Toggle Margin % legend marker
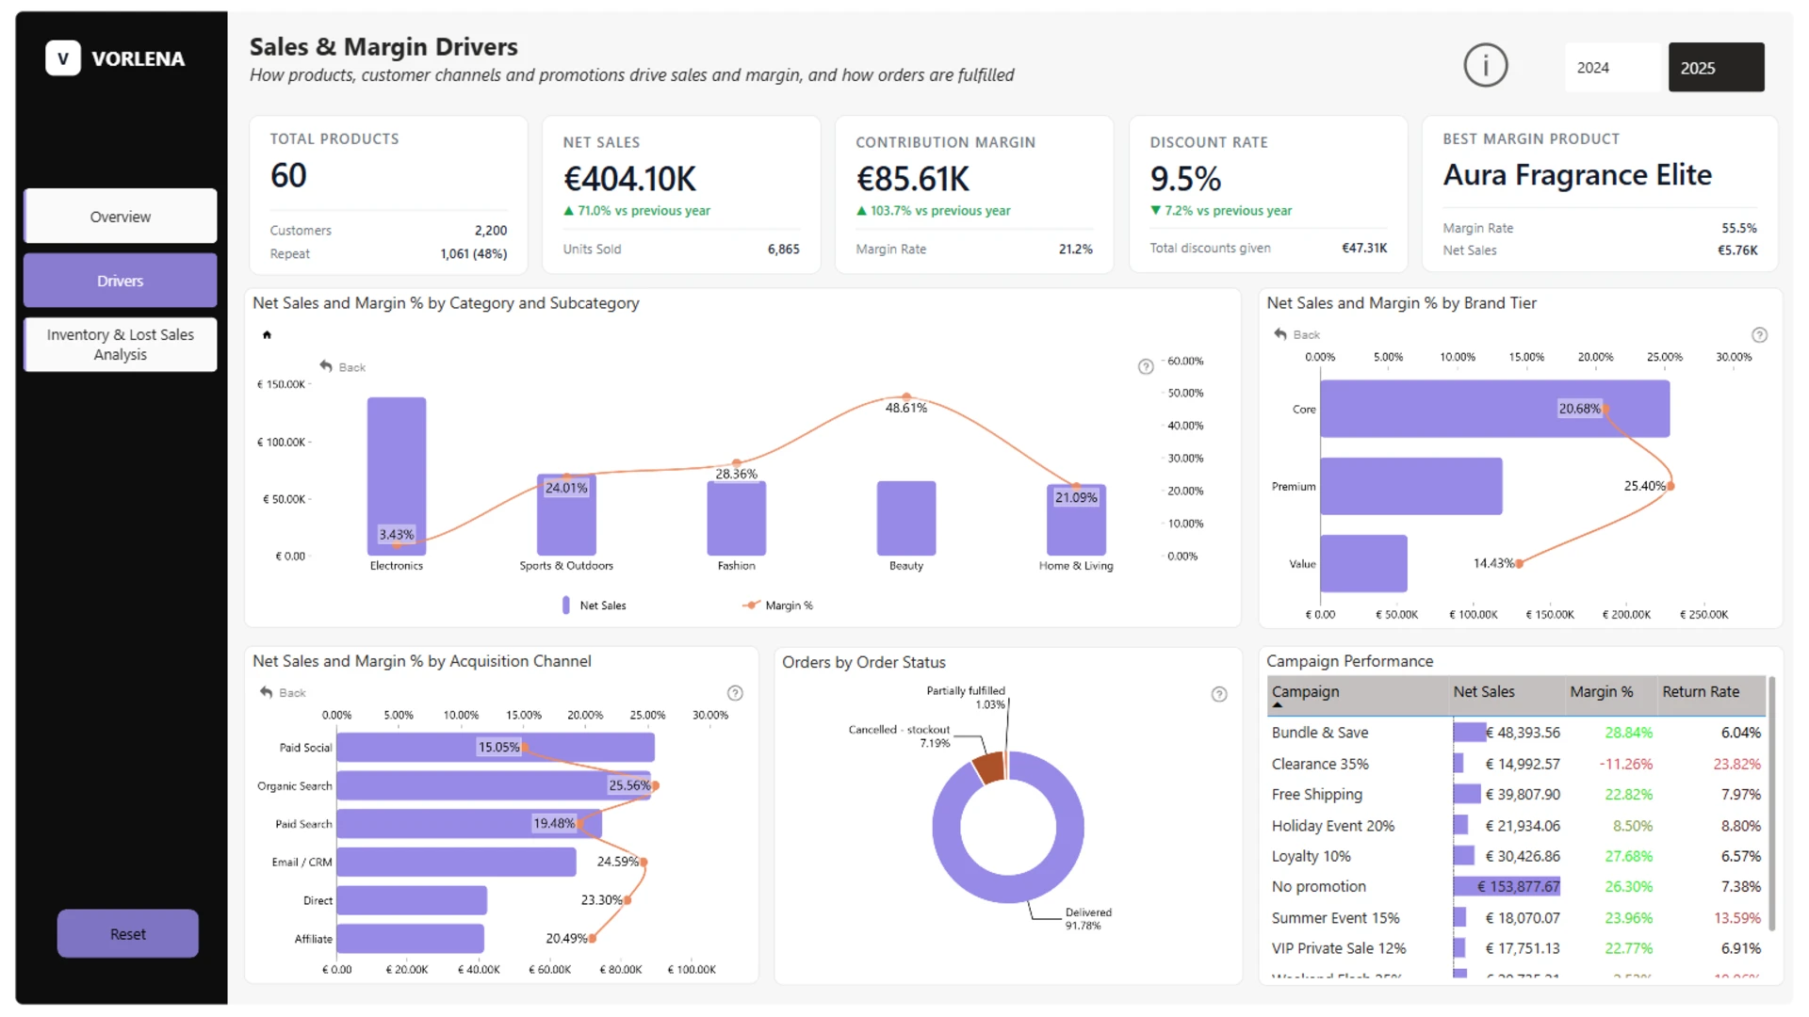1809x1017 pixels. (x=751, y=605)
